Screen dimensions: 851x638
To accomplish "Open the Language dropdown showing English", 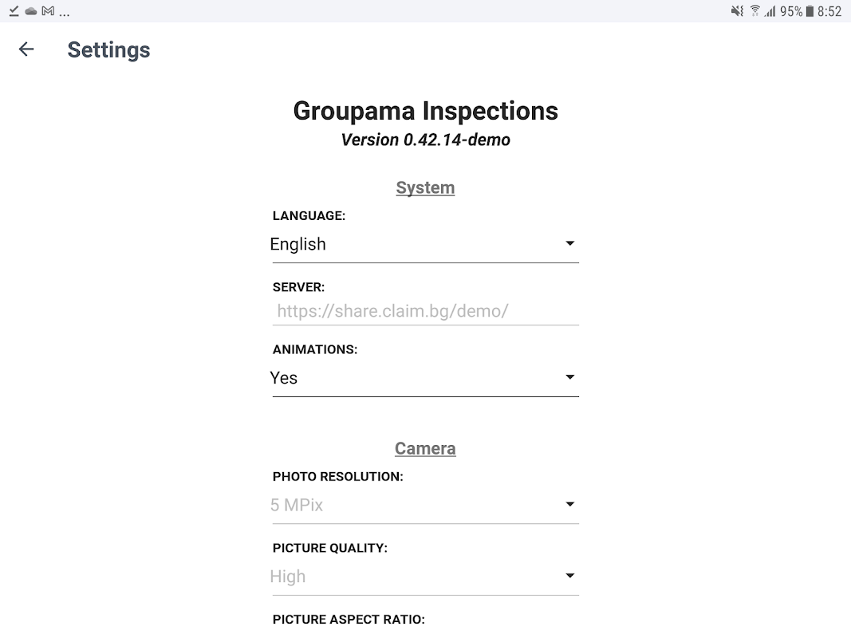I will coord(424,244).
